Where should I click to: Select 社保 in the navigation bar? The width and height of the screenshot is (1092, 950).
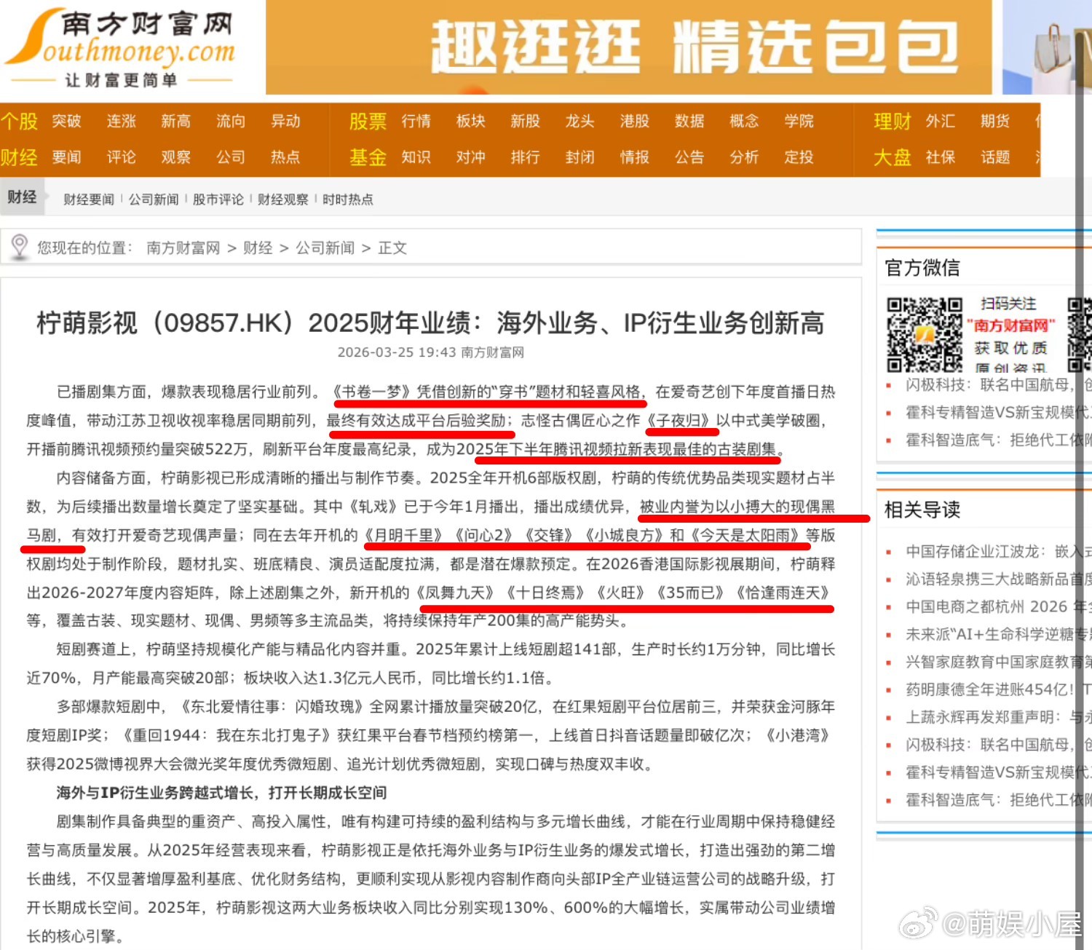pos(941,157)
